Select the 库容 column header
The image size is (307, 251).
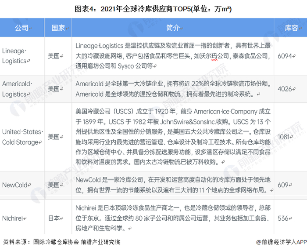click(x=291, y=28)
